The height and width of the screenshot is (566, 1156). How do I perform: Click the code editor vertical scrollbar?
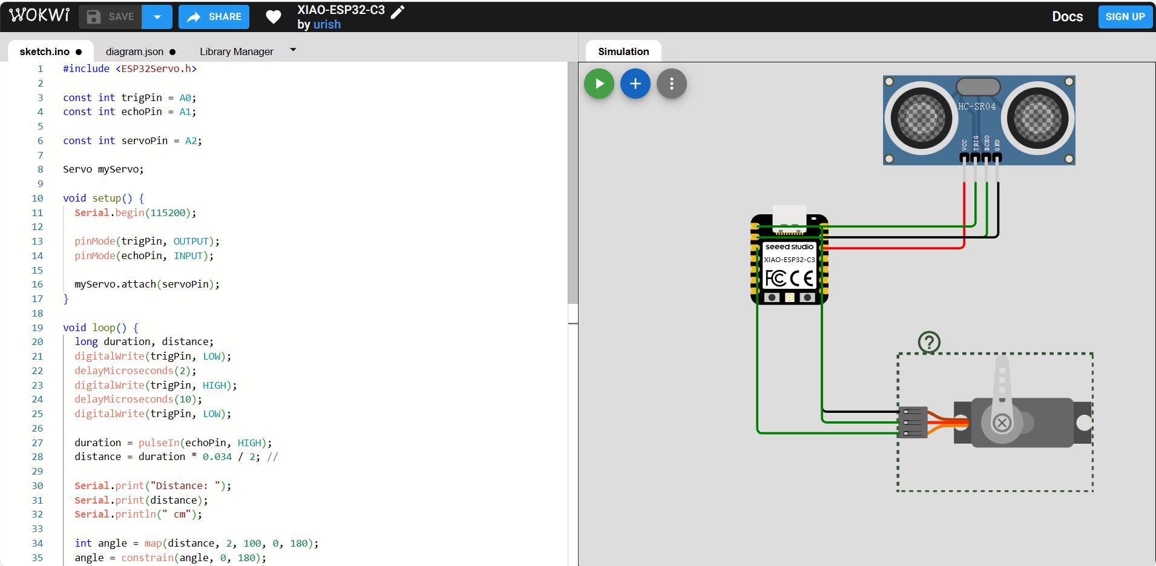[573, 182]
